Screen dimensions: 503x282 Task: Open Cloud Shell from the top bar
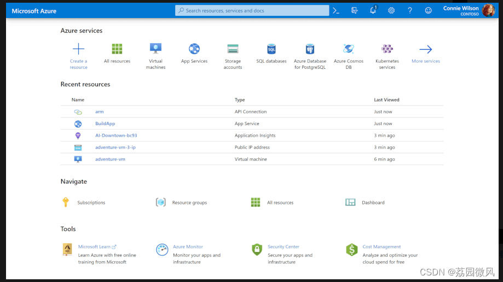click(336, 10)
